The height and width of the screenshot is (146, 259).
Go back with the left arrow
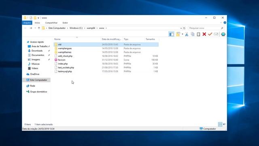25,28
